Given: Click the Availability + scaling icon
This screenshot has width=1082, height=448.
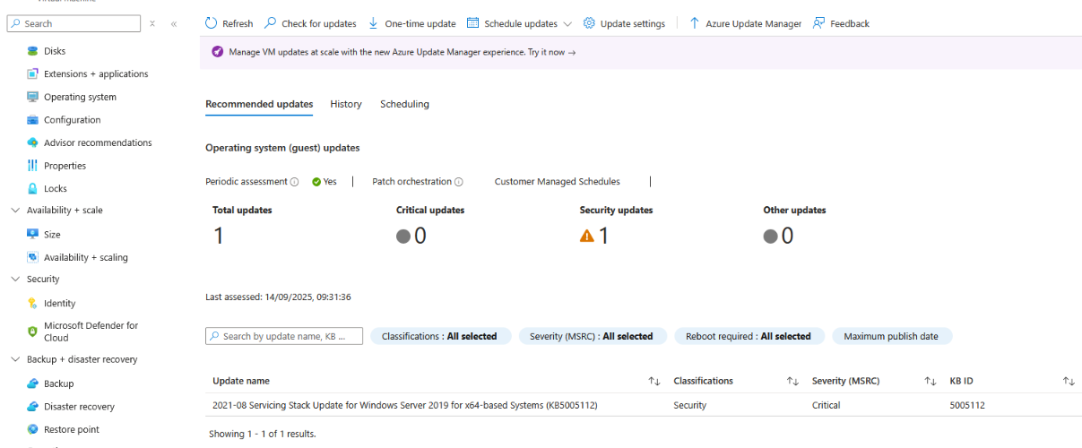Looking at the screenshot, I should [32, 257].
